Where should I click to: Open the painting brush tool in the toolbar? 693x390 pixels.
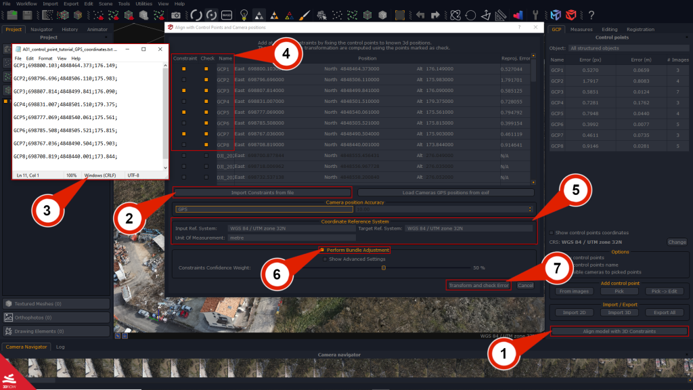(305, 14)
